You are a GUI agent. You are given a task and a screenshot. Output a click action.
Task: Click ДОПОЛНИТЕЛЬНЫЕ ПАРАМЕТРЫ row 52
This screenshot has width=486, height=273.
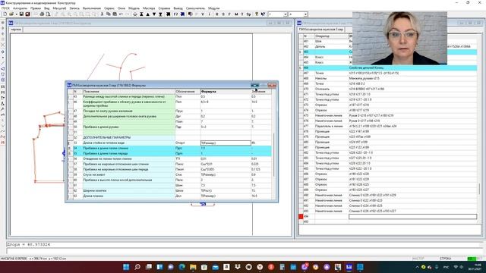pyautogui.click(x=170, y=137)
